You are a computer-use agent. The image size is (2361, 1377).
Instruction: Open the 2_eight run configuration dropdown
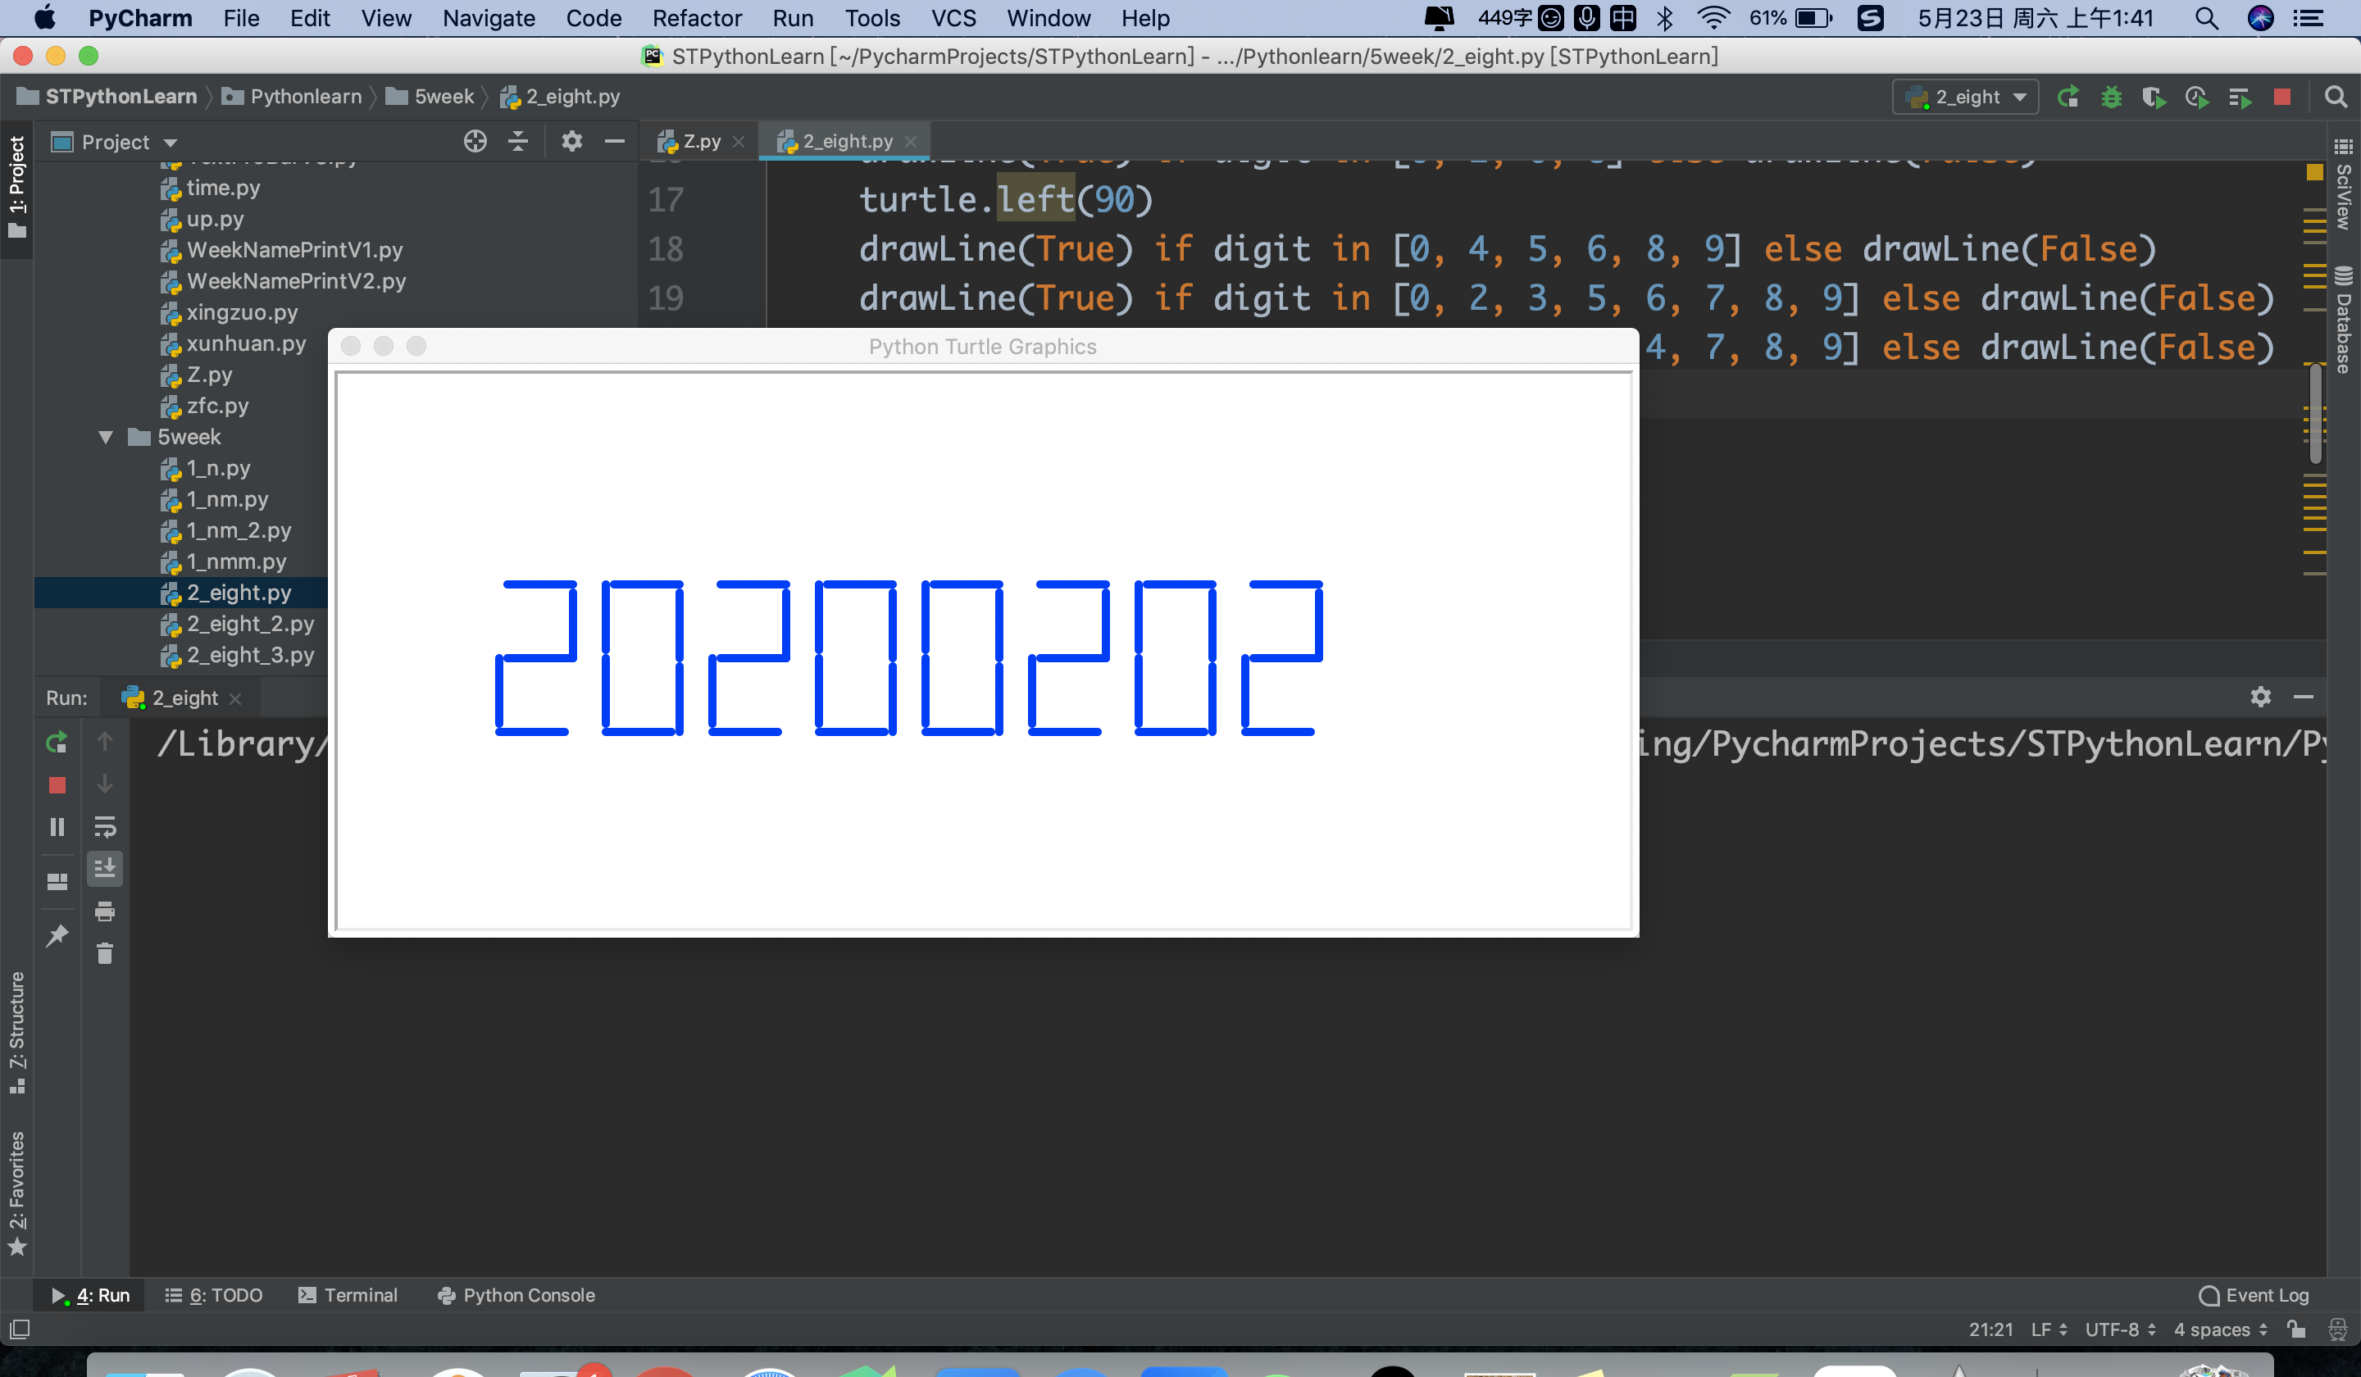(1966, 98)
